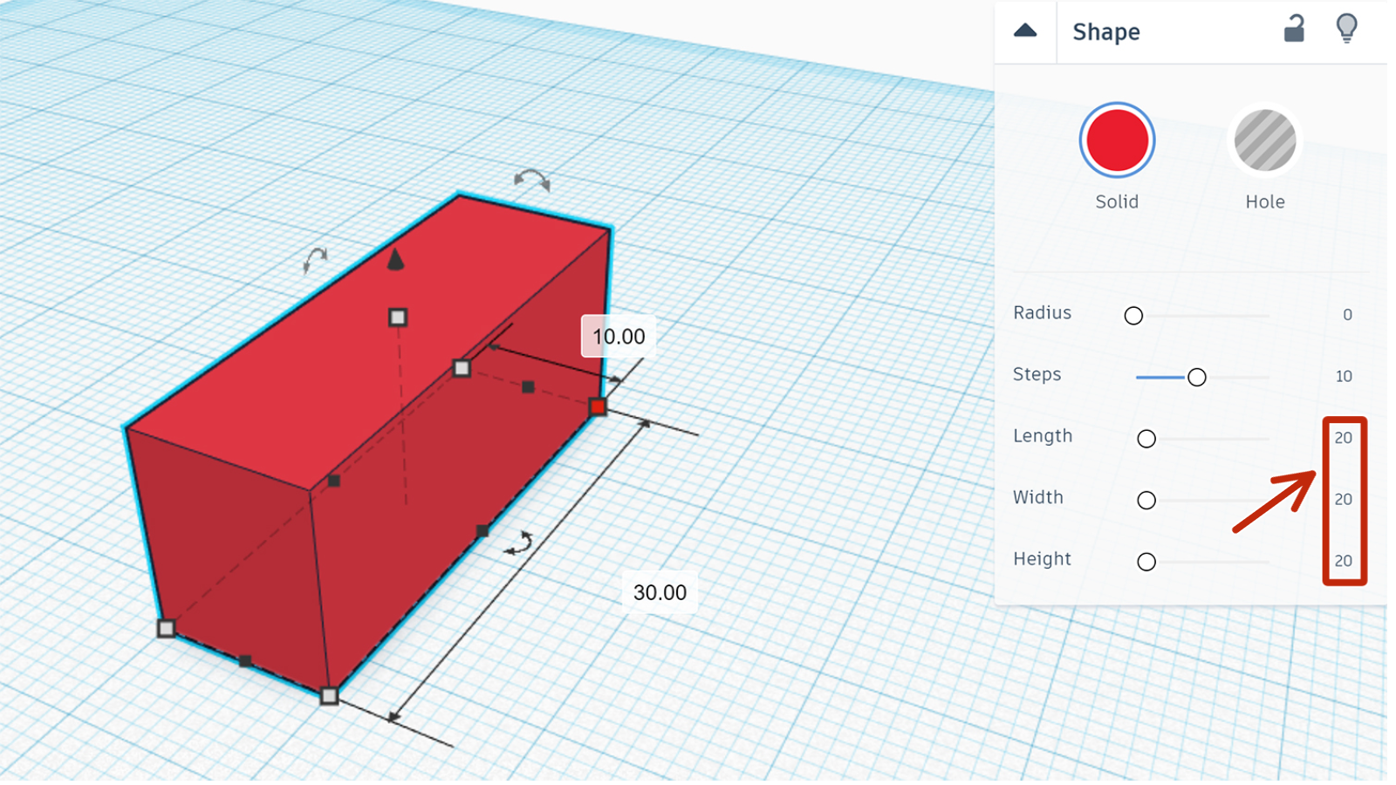
Task: Click the Length value field showing 20
Action: [x=1343, y=438]
